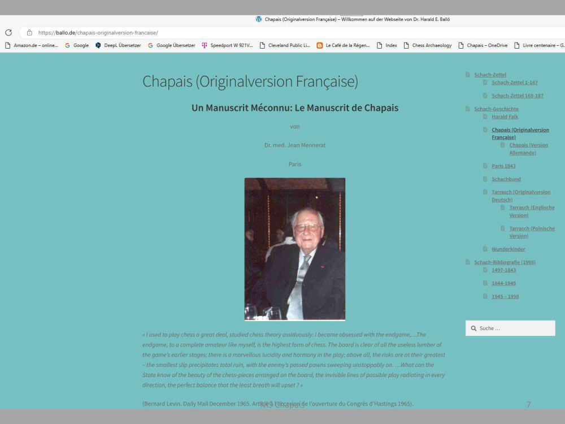The image size is (565, 424).
Task: Open the Cleveland Public Library bookmark
Action: (285, 45)
